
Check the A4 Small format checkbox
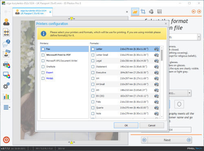point(93,84)
